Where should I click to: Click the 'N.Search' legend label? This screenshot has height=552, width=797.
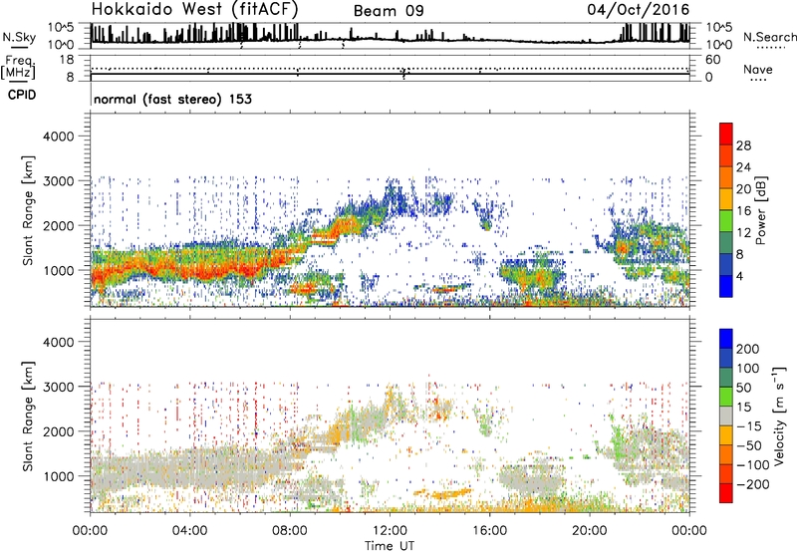click(769, 37)
